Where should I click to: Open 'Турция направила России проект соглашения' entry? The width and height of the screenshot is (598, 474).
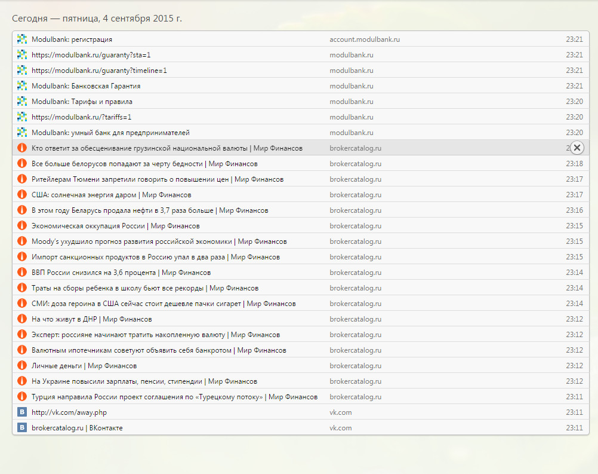click(x=174, y=397)
